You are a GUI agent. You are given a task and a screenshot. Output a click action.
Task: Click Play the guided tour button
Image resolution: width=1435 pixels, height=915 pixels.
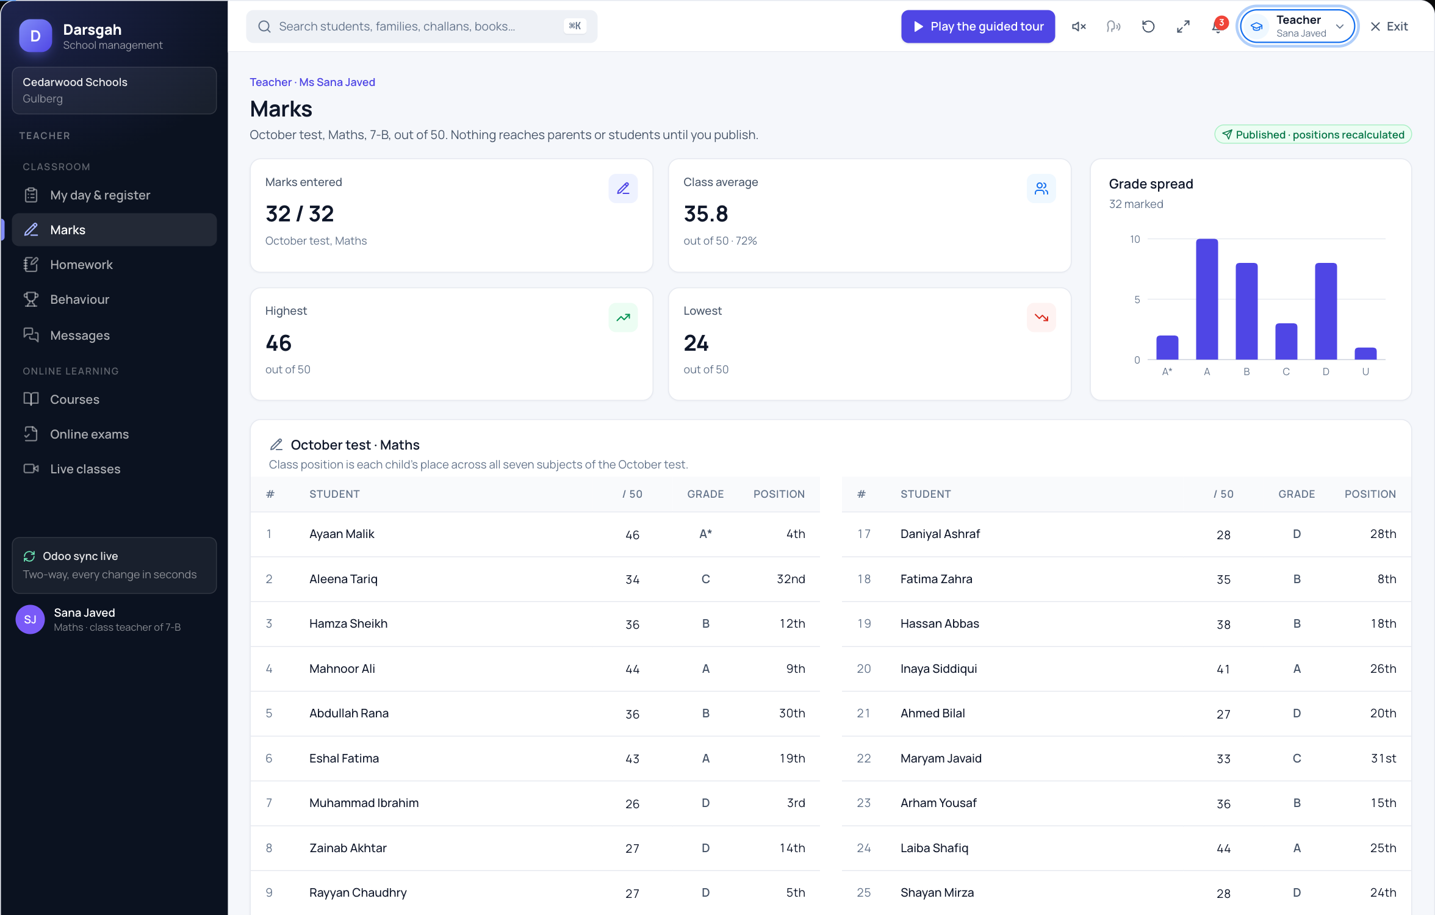(x=978, y=26)
